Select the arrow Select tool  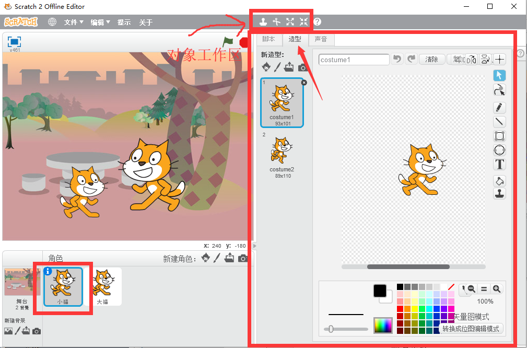[x=499, y=75]
